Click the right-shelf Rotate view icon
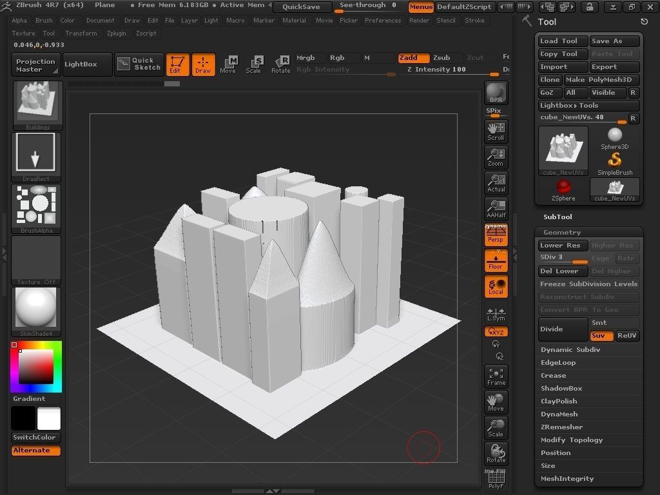 [496, 453]
